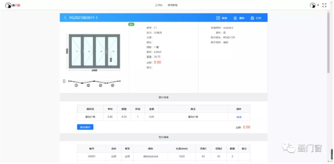Click the 编辑 link in 基础价格 row
The height and width of the screenshot is (164, 334).
tap(239, 117)
